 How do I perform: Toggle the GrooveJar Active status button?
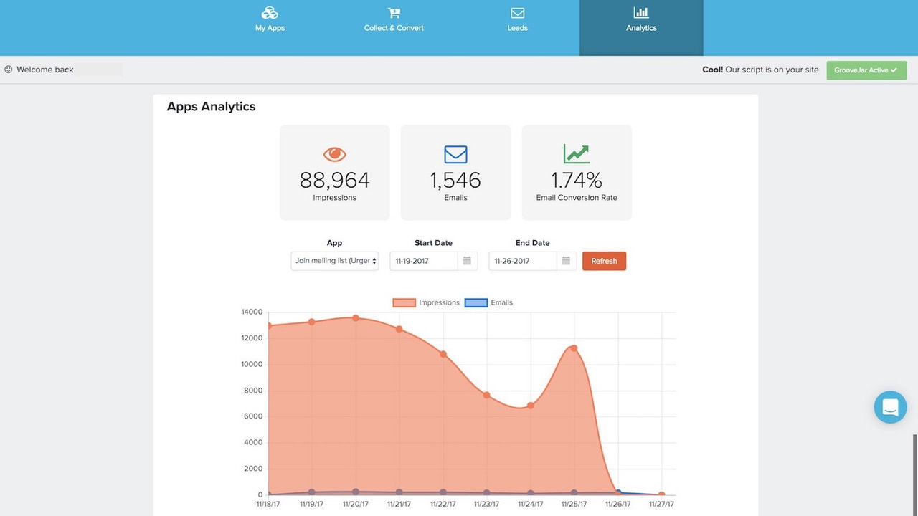[866, 70]
